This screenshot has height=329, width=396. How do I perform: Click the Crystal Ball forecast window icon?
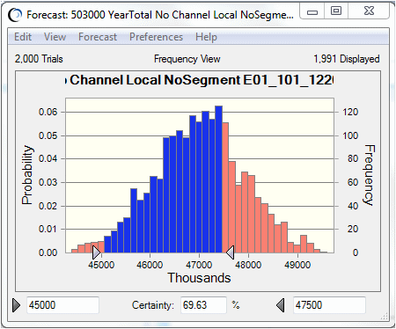click(15, 15)
